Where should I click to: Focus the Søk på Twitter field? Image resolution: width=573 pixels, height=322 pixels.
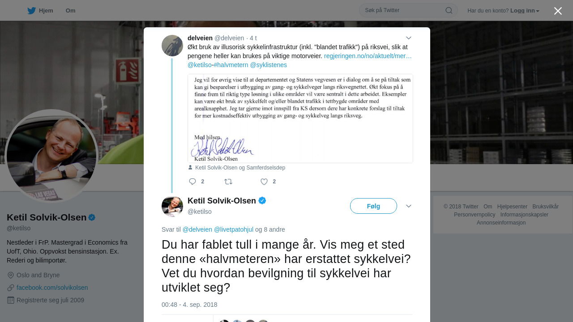(x=403, y=10)
